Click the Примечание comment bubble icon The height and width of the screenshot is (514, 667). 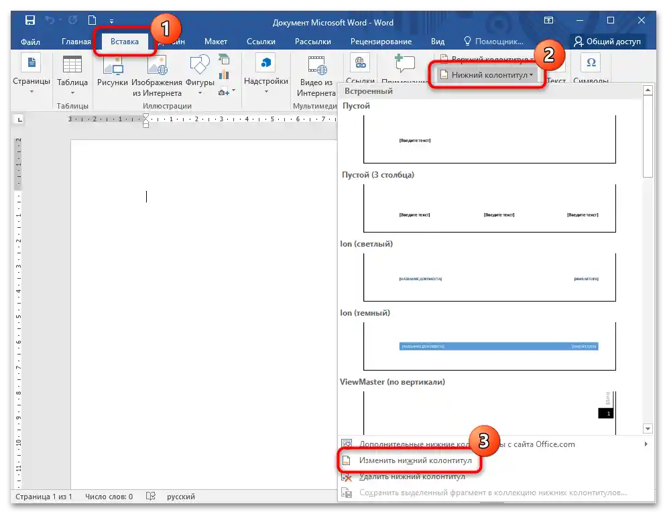click(404, 64)
